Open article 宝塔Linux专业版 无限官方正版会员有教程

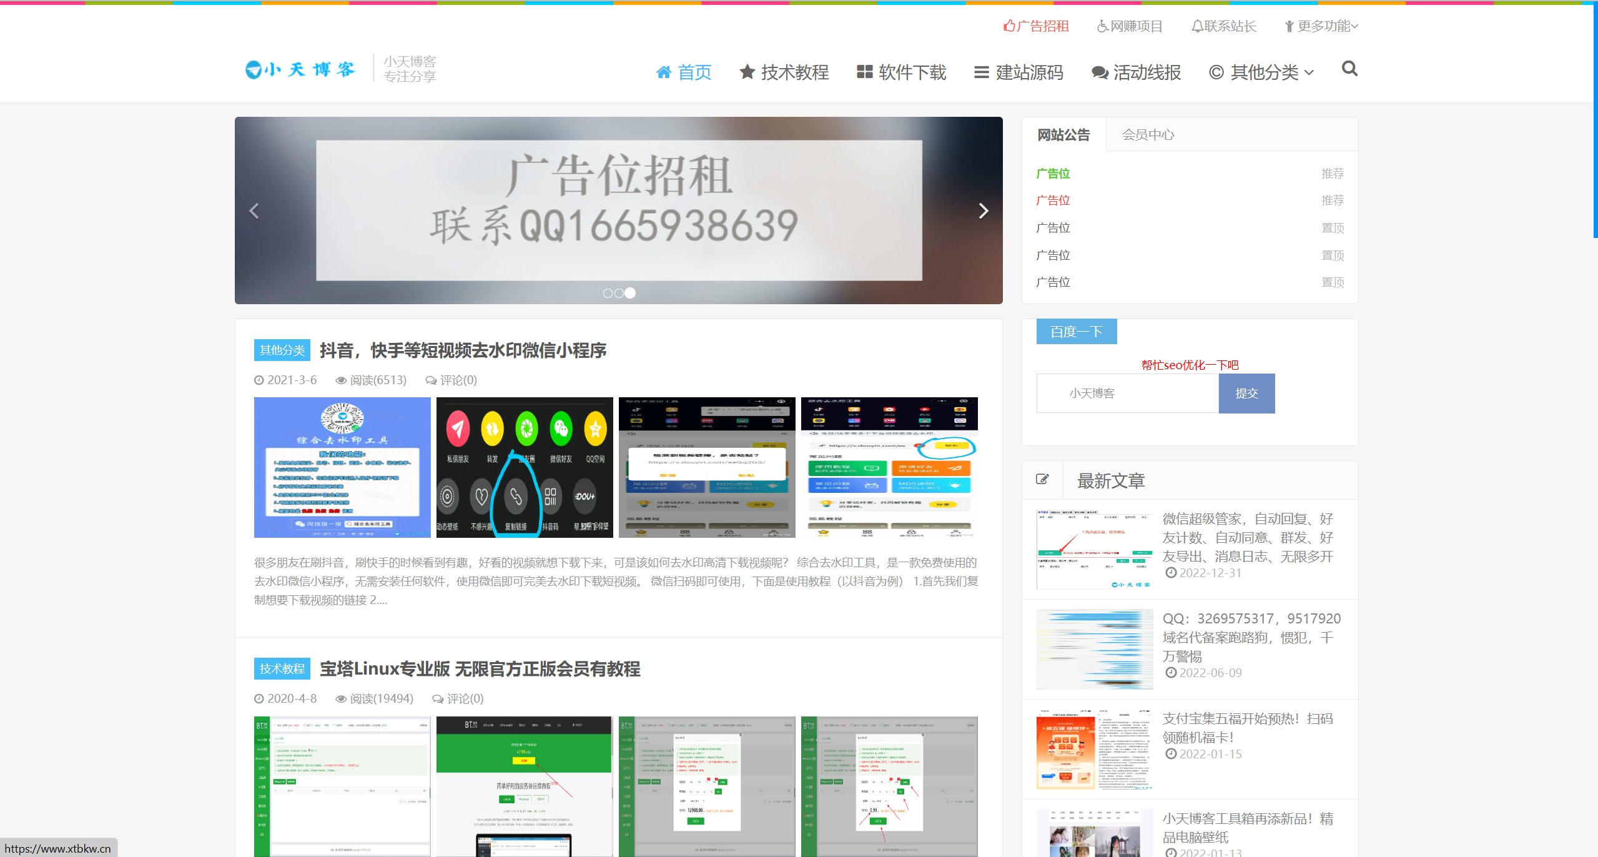[x=480, y=669]
